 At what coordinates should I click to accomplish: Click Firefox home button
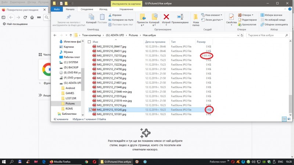(x=32, y=17)
